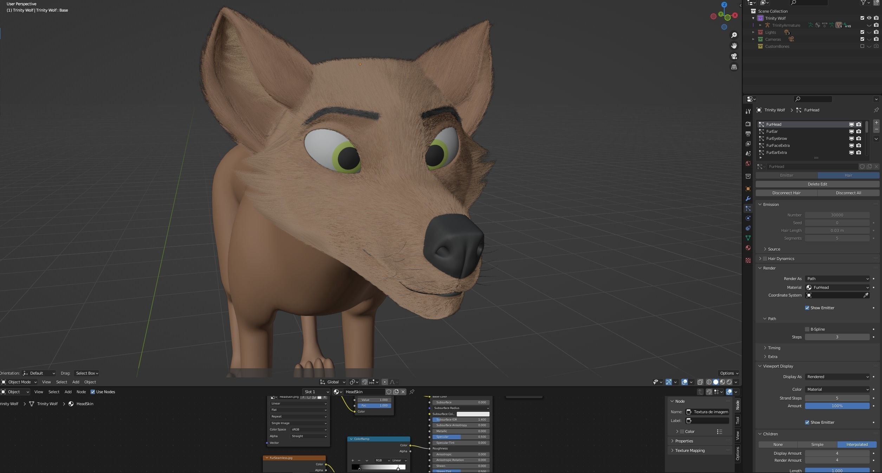Image resolution: width=882 pixels, height=473 pixels.
Task: Toggle Use Nodes checkbox
Action: click(x=93, y=392)
